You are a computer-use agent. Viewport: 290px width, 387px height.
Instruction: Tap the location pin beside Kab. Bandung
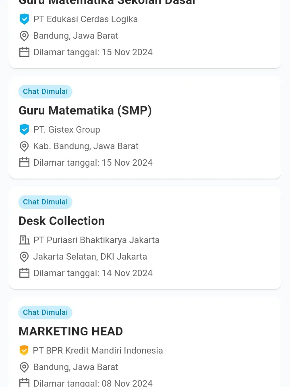[24, 146]
